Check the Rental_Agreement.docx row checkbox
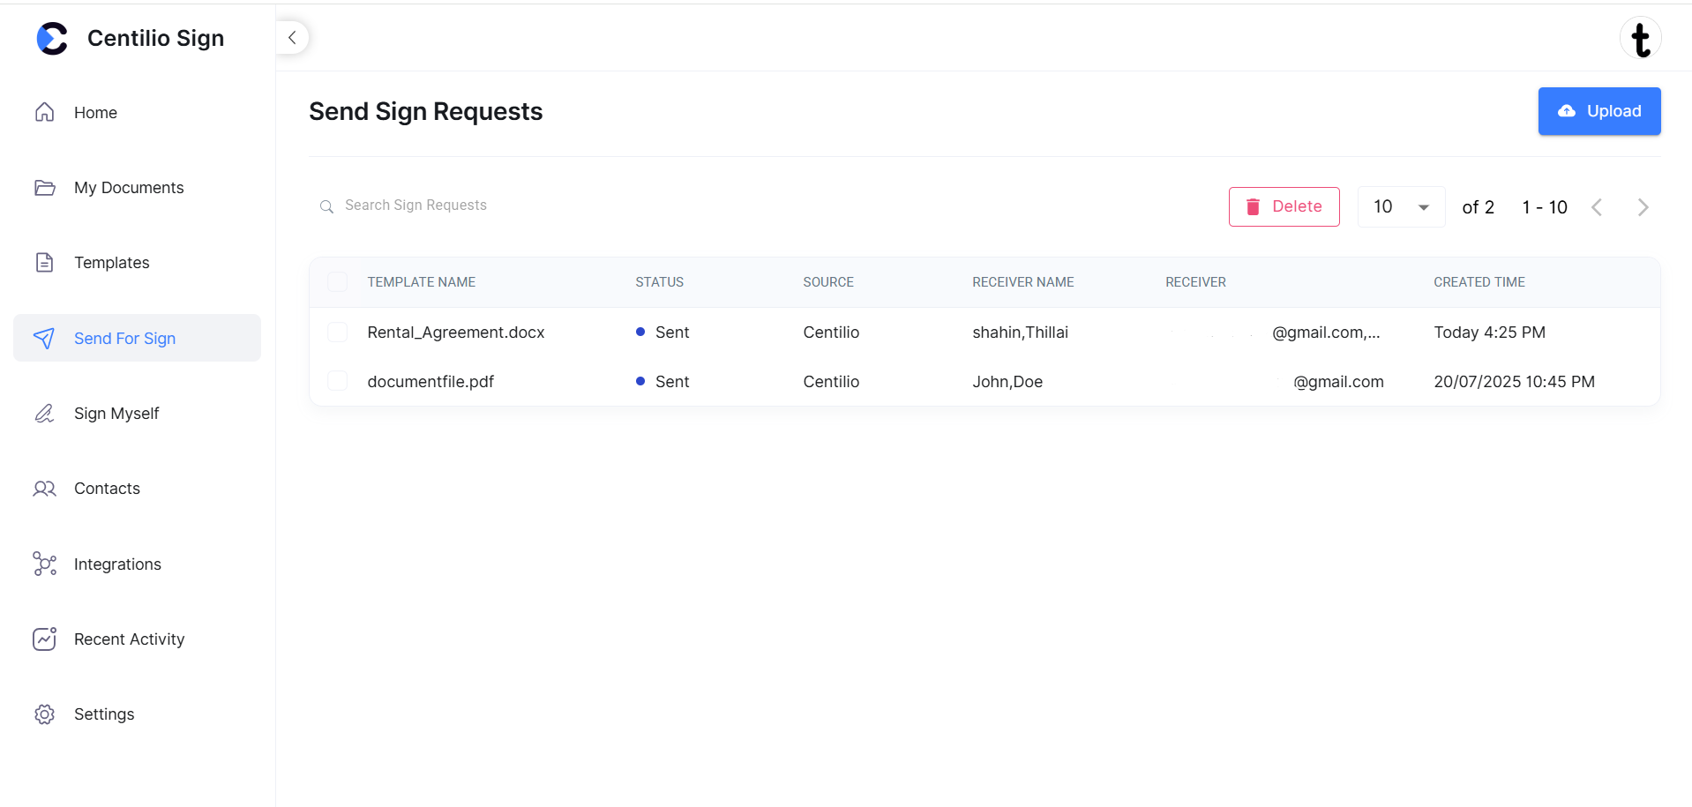Viewport: 1692px width, 807px height. pos(338,332)
